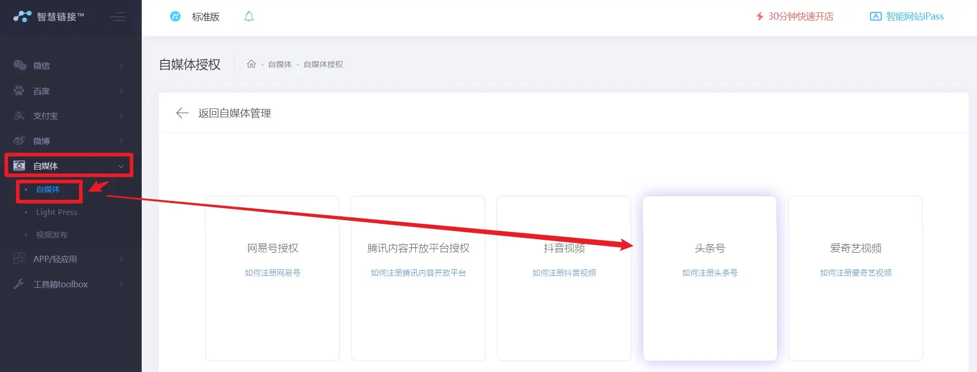This screenshot has height=372, width=977.
Task: Toggle the sidebar collapse hamburger icon
Action: (x=117, y=17)
